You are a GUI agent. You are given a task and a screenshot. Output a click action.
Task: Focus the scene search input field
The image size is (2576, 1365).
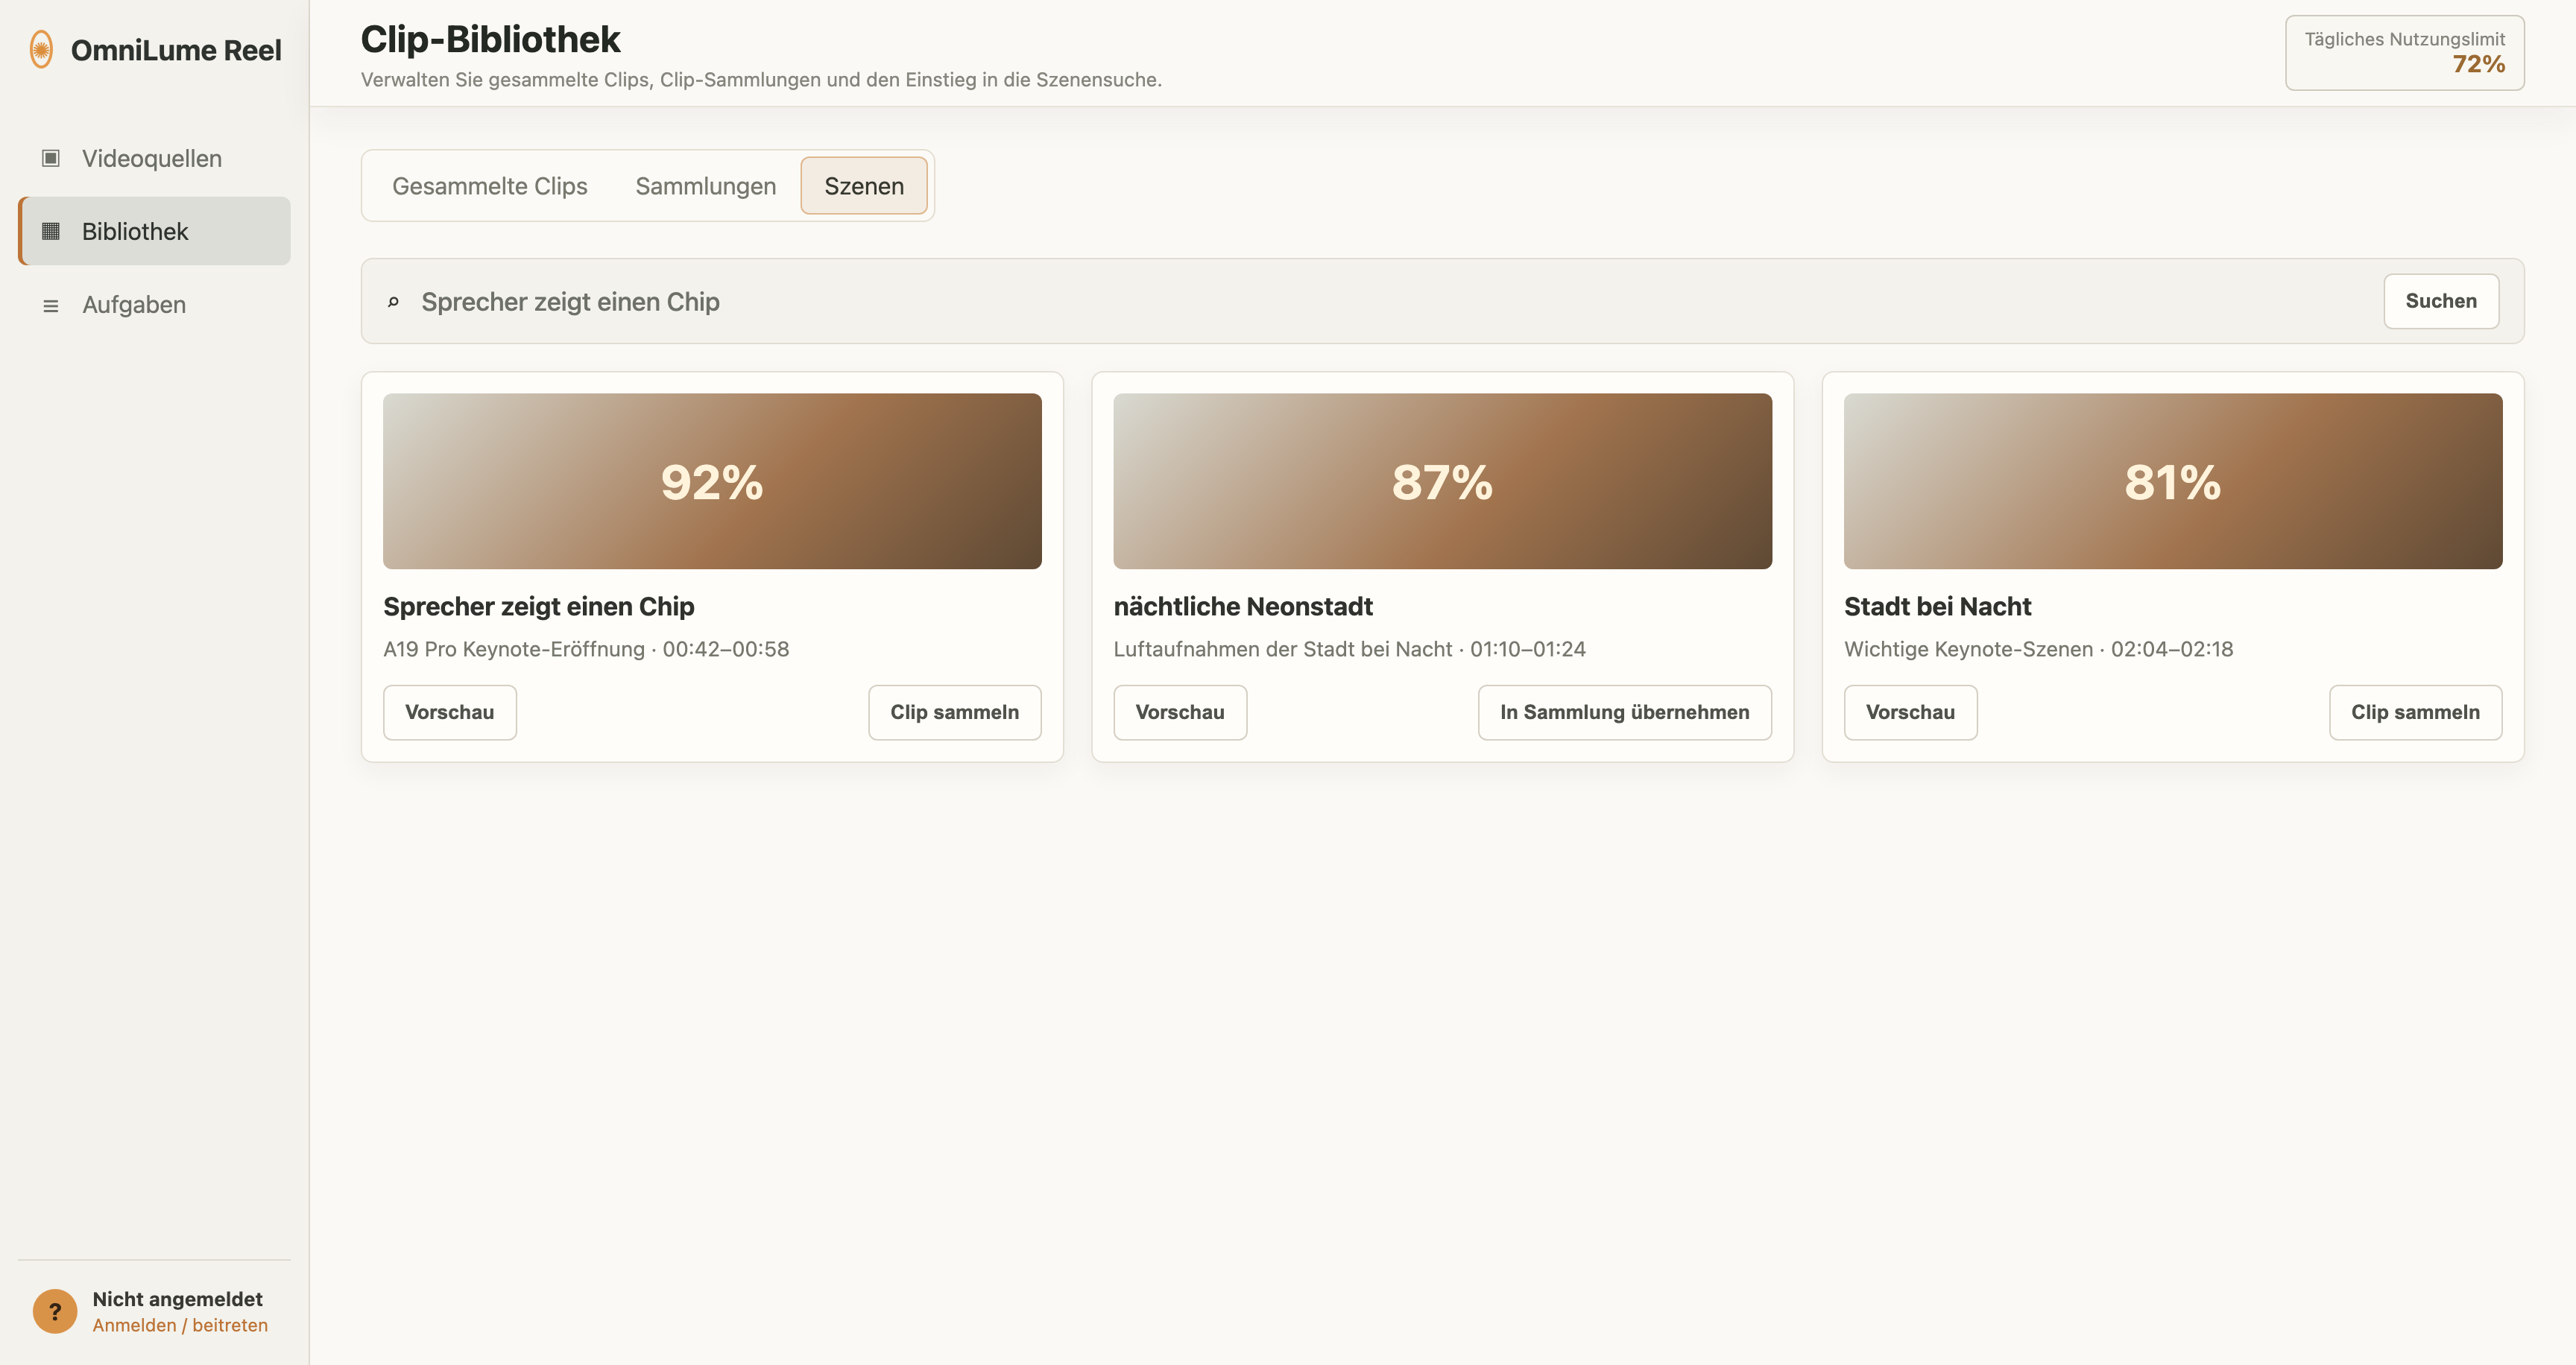coord(1390,302)
